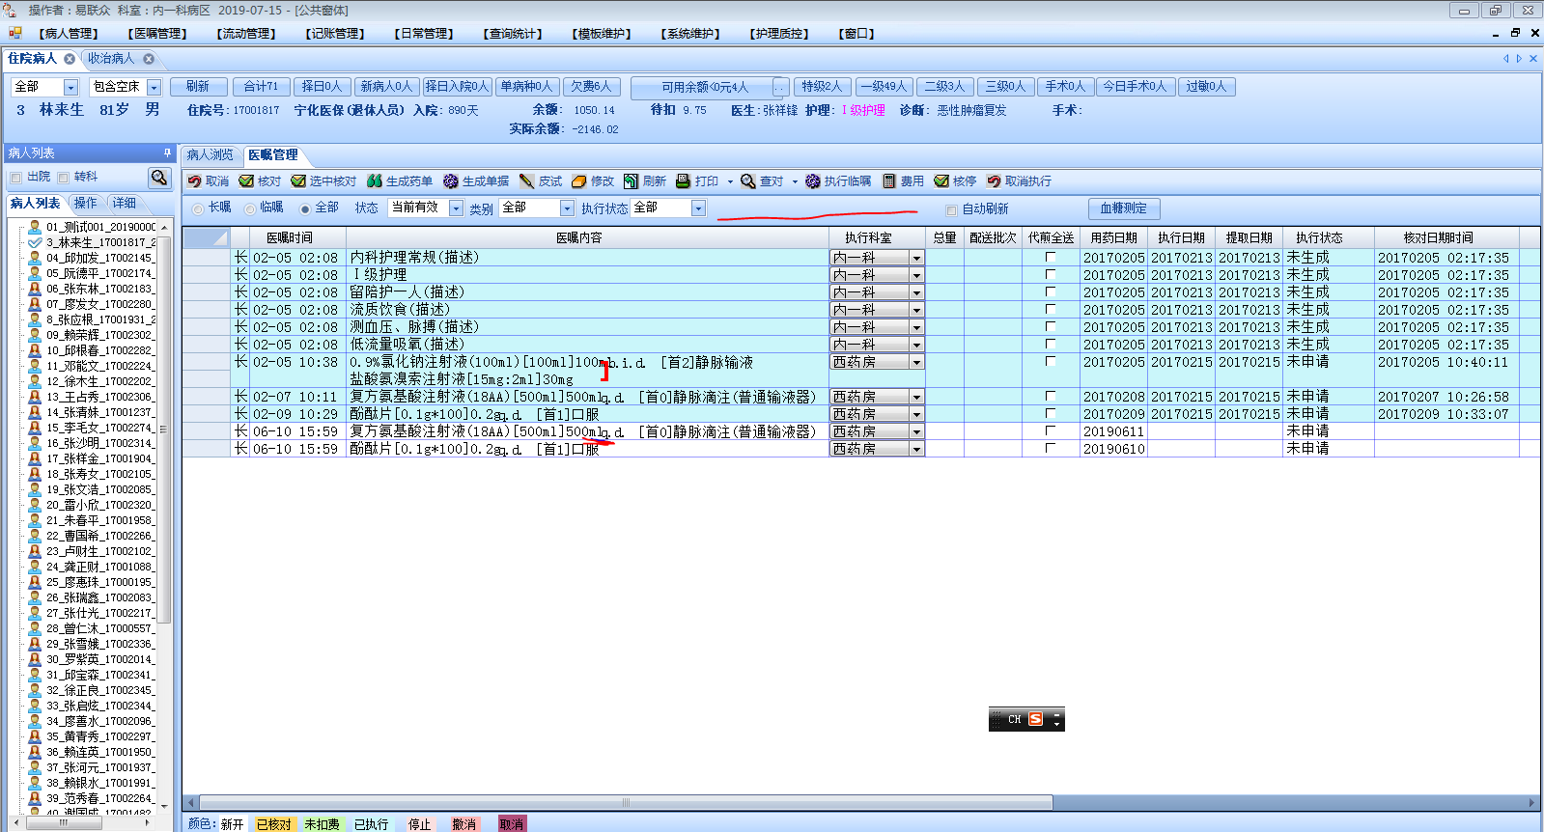Click patient icon beside 04_邱加发
This screenshot has height=832, width=1544.
click(35, 258)
